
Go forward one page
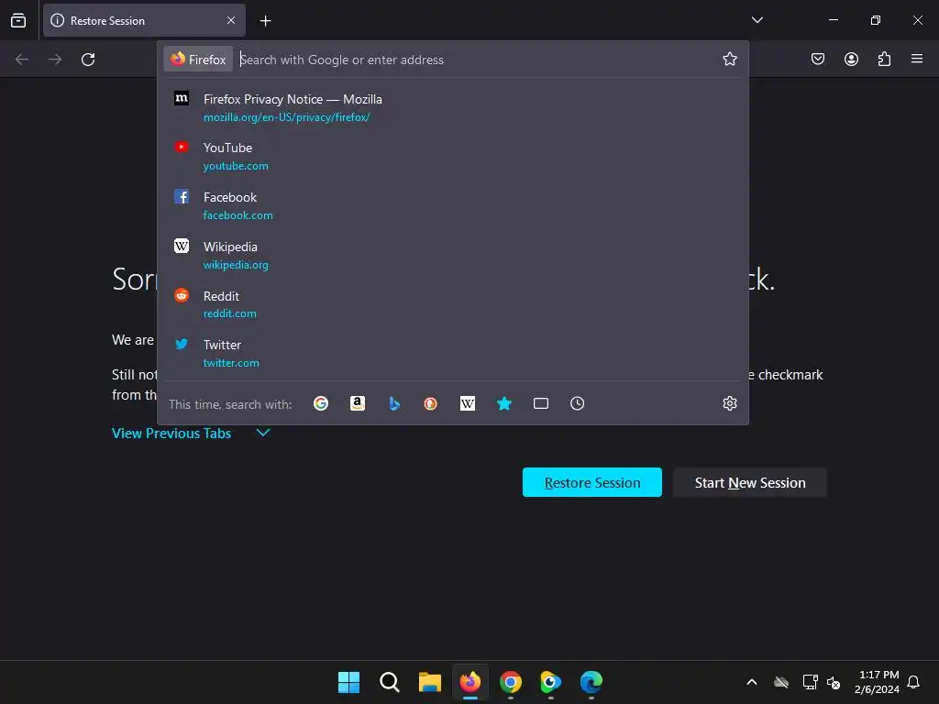(55, 60)
